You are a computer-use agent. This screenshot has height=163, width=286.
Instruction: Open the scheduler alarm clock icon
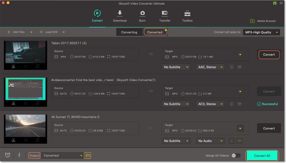7,155
